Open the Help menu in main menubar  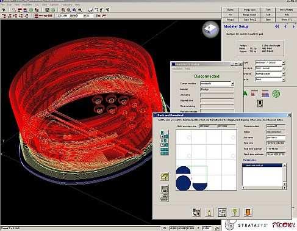point(77,4)
